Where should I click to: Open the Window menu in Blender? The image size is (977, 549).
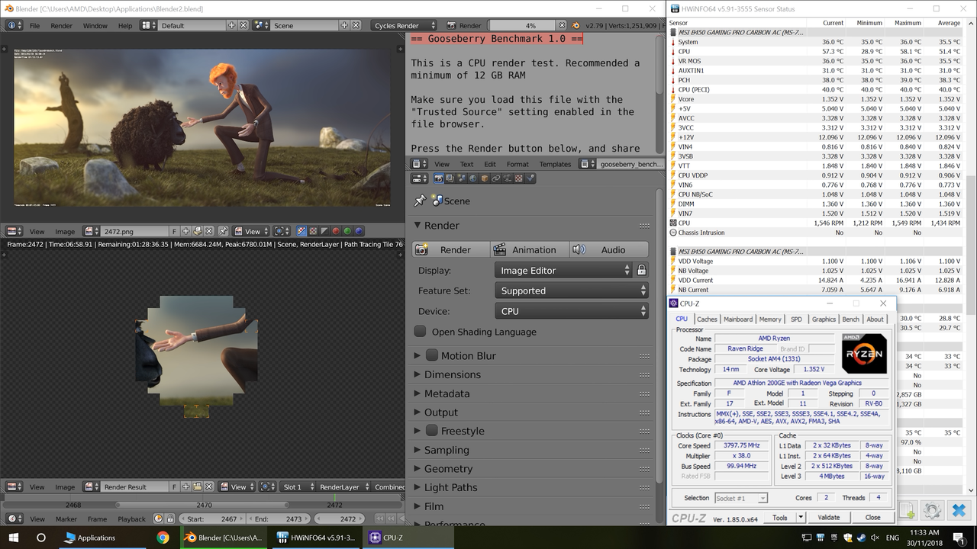point(95,25)
